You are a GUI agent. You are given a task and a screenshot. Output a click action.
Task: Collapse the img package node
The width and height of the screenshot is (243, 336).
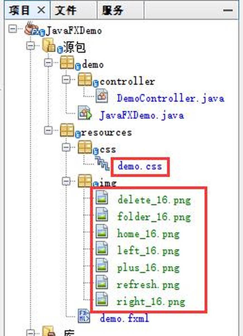coord(66,181)
